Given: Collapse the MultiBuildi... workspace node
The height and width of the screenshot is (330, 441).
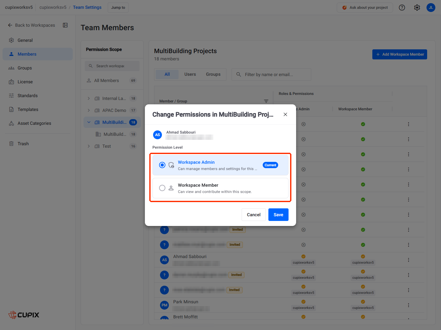Looking at the screenshot, I should pos(89,122).
